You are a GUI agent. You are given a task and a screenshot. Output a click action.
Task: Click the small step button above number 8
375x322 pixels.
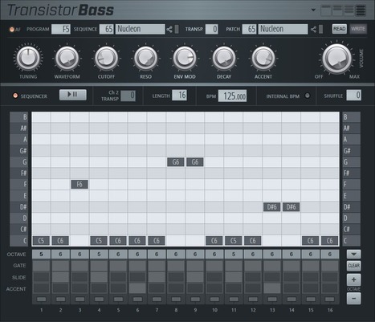pyautogui.click(x=176, y=300)
